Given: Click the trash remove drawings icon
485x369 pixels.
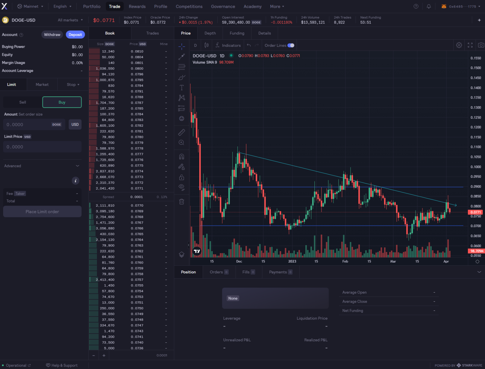Looking at the screenshot, I should [x=182, y=201].
